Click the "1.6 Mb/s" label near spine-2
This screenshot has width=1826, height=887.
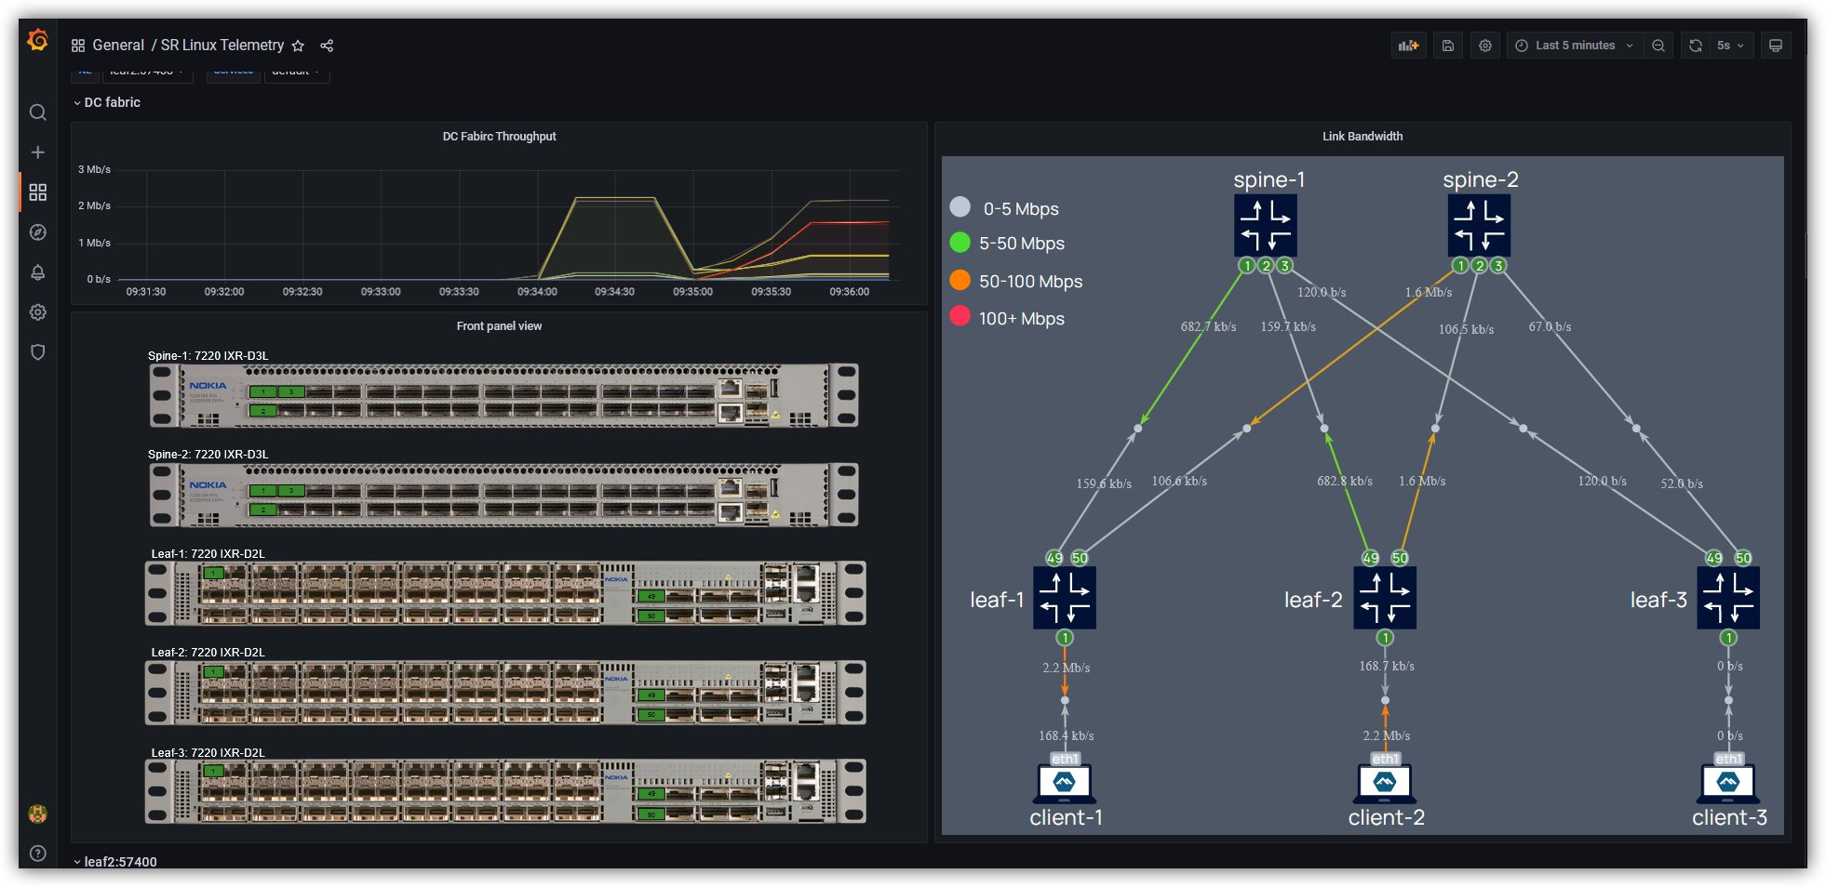coord(1429,293)
